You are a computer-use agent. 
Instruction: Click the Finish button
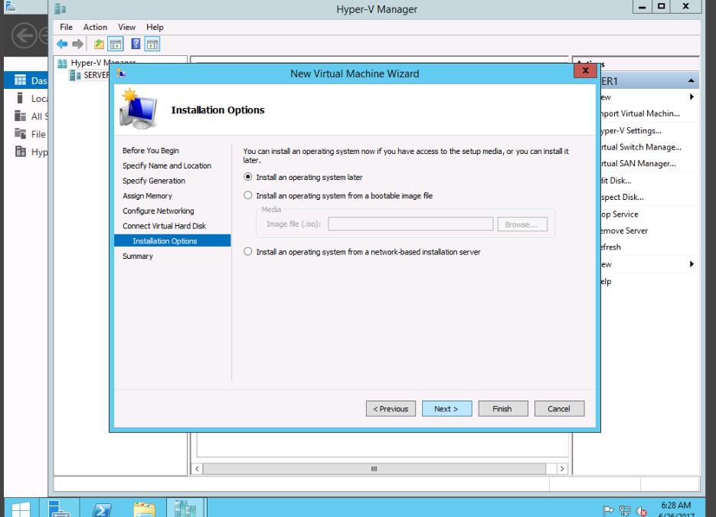(x=503, y=409)
